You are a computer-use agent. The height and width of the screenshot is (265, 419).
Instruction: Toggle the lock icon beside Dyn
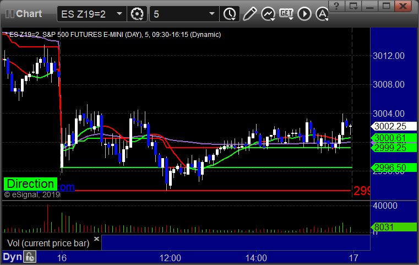30,257
